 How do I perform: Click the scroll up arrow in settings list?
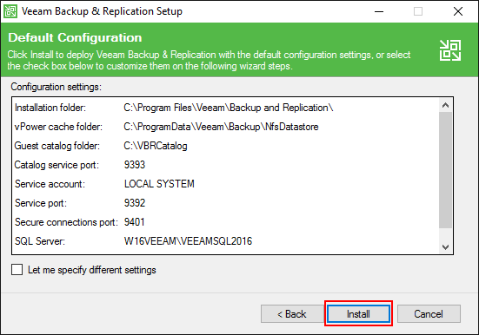click(x=445, y=105)
